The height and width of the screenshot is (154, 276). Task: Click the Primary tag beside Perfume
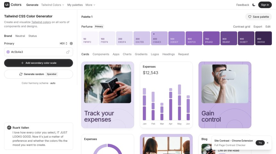point(99,27)
